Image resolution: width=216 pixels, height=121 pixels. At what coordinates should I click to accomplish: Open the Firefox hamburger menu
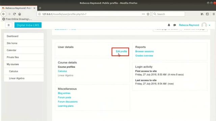coord(214,14)
